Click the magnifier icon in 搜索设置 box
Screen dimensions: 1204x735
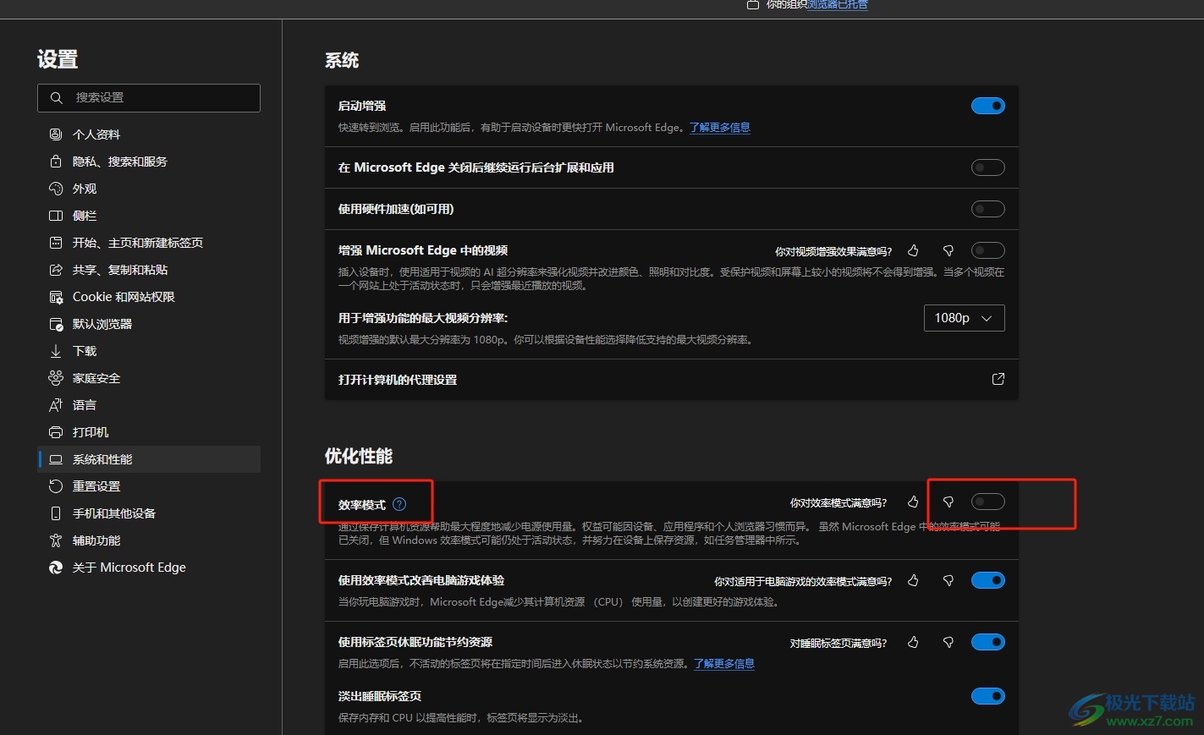(x=57, y=98)
